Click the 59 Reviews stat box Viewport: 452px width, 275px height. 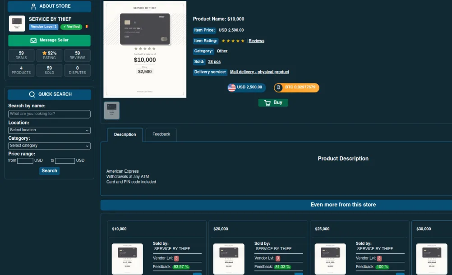point(77,55)
